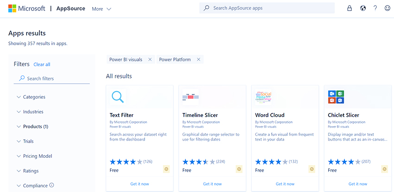Click Word Cloud description text
394x192 pixels.
click(x=285, y=137)
